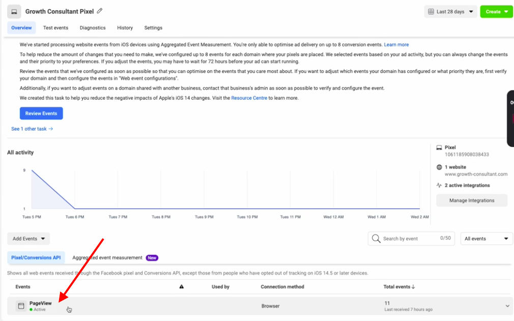Click the Wed 12 AM chart axis label
Viewport: 514px width, 321px height.
[x=333, y=217]
